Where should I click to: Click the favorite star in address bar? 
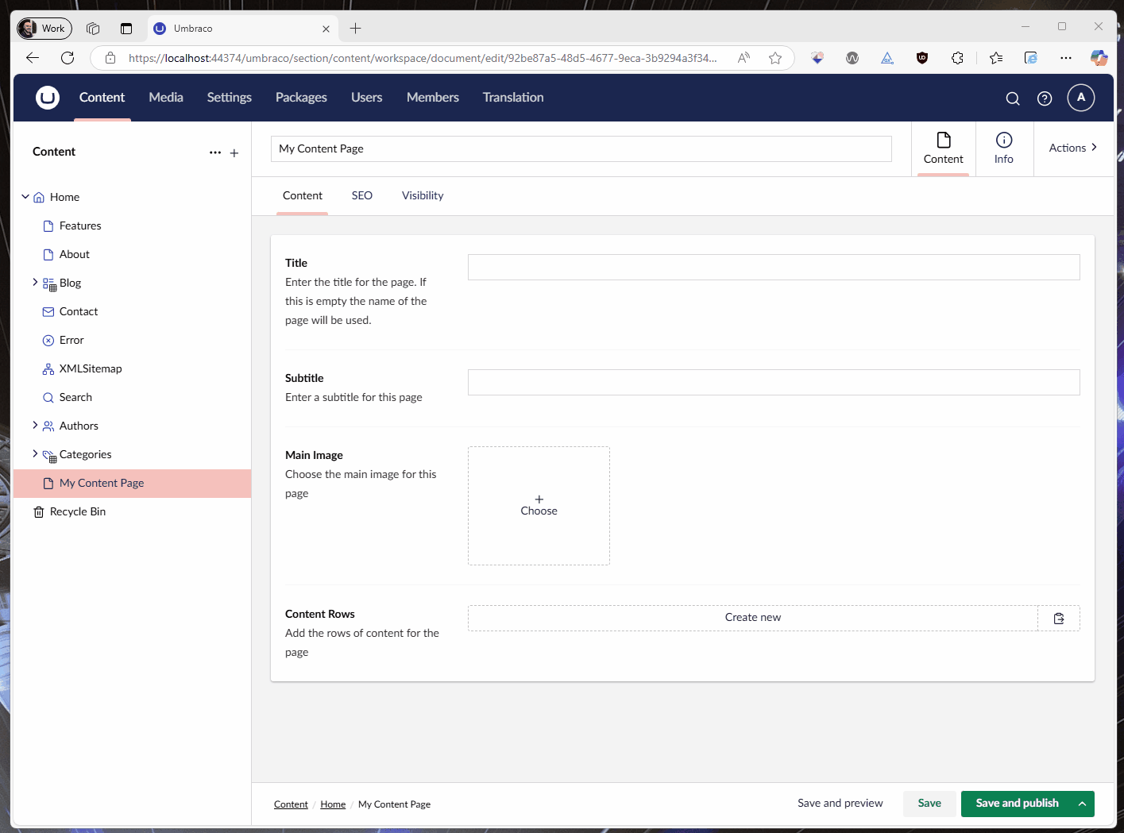tap(775, 57)
